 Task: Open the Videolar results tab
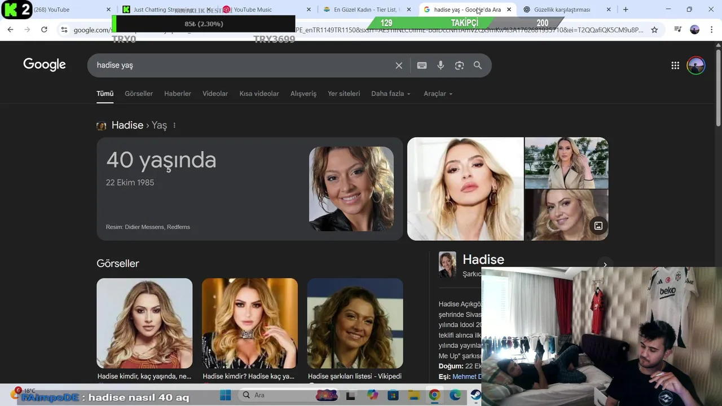pyautogui.click(x=215, y=94)
